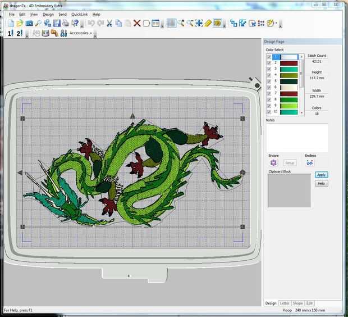
Task: Uncheck the checkbox for color 3
Action: coord(269,69)
